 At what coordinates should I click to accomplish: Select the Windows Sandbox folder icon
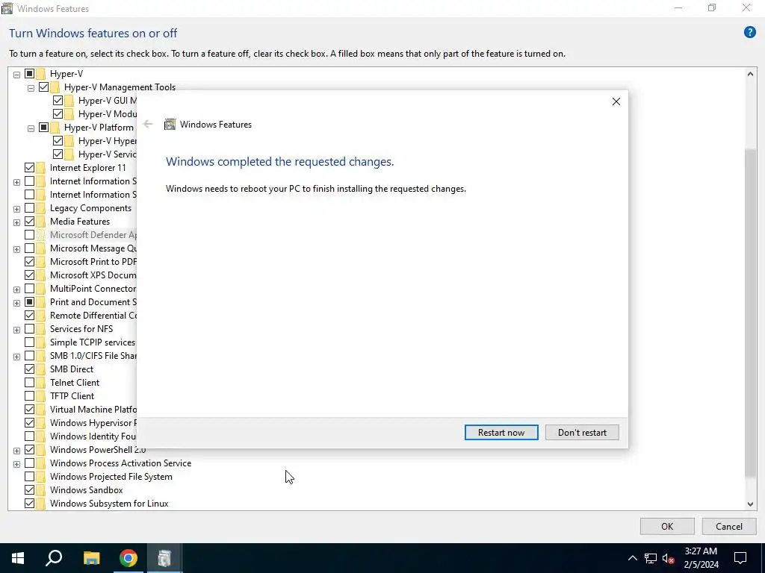coord(41,489)
